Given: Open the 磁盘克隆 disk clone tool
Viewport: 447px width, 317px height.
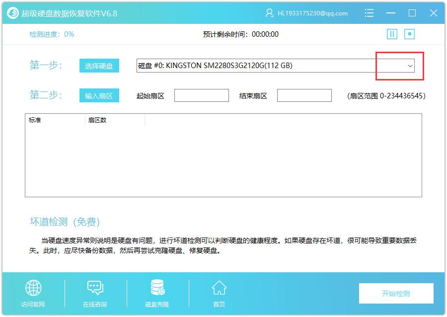Looking at the screenshot, I should coord(156,289).
